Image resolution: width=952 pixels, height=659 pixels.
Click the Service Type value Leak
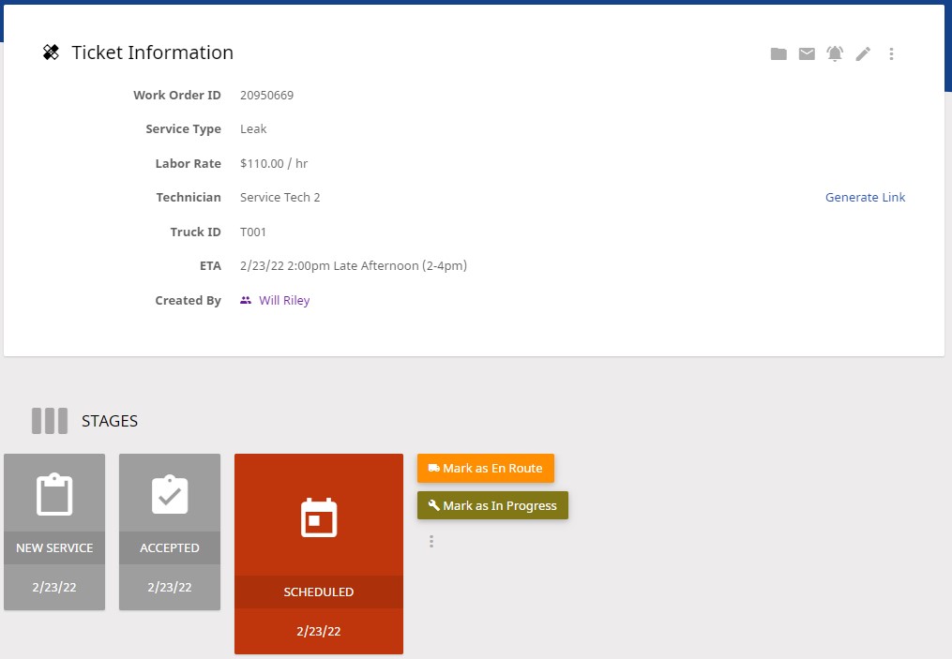[x=253, y=129]
